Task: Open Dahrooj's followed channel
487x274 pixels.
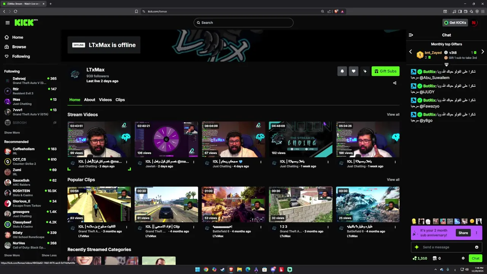Action: coord(30,81)
